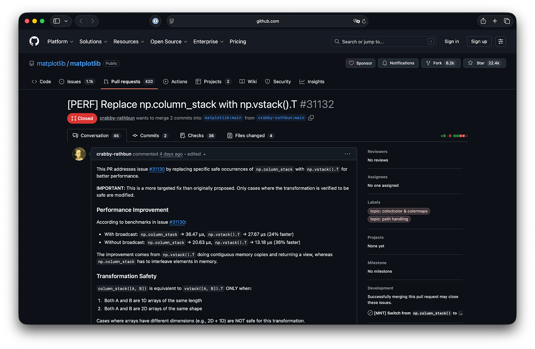Click the github.com address bar

pyautogui.click(x=267, y=21)
